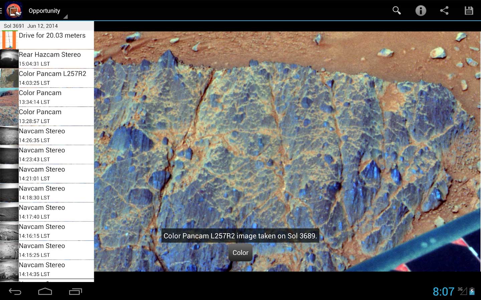Tap the drive map thumbnail
This screenshot has height=300, width=481.
(x=9, y=40)
